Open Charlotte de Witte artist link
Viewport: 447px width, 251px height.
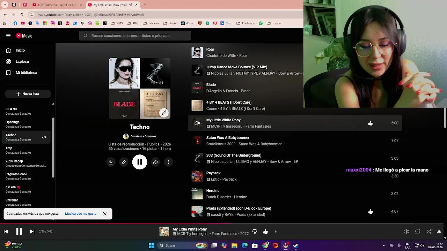(221, 56)
